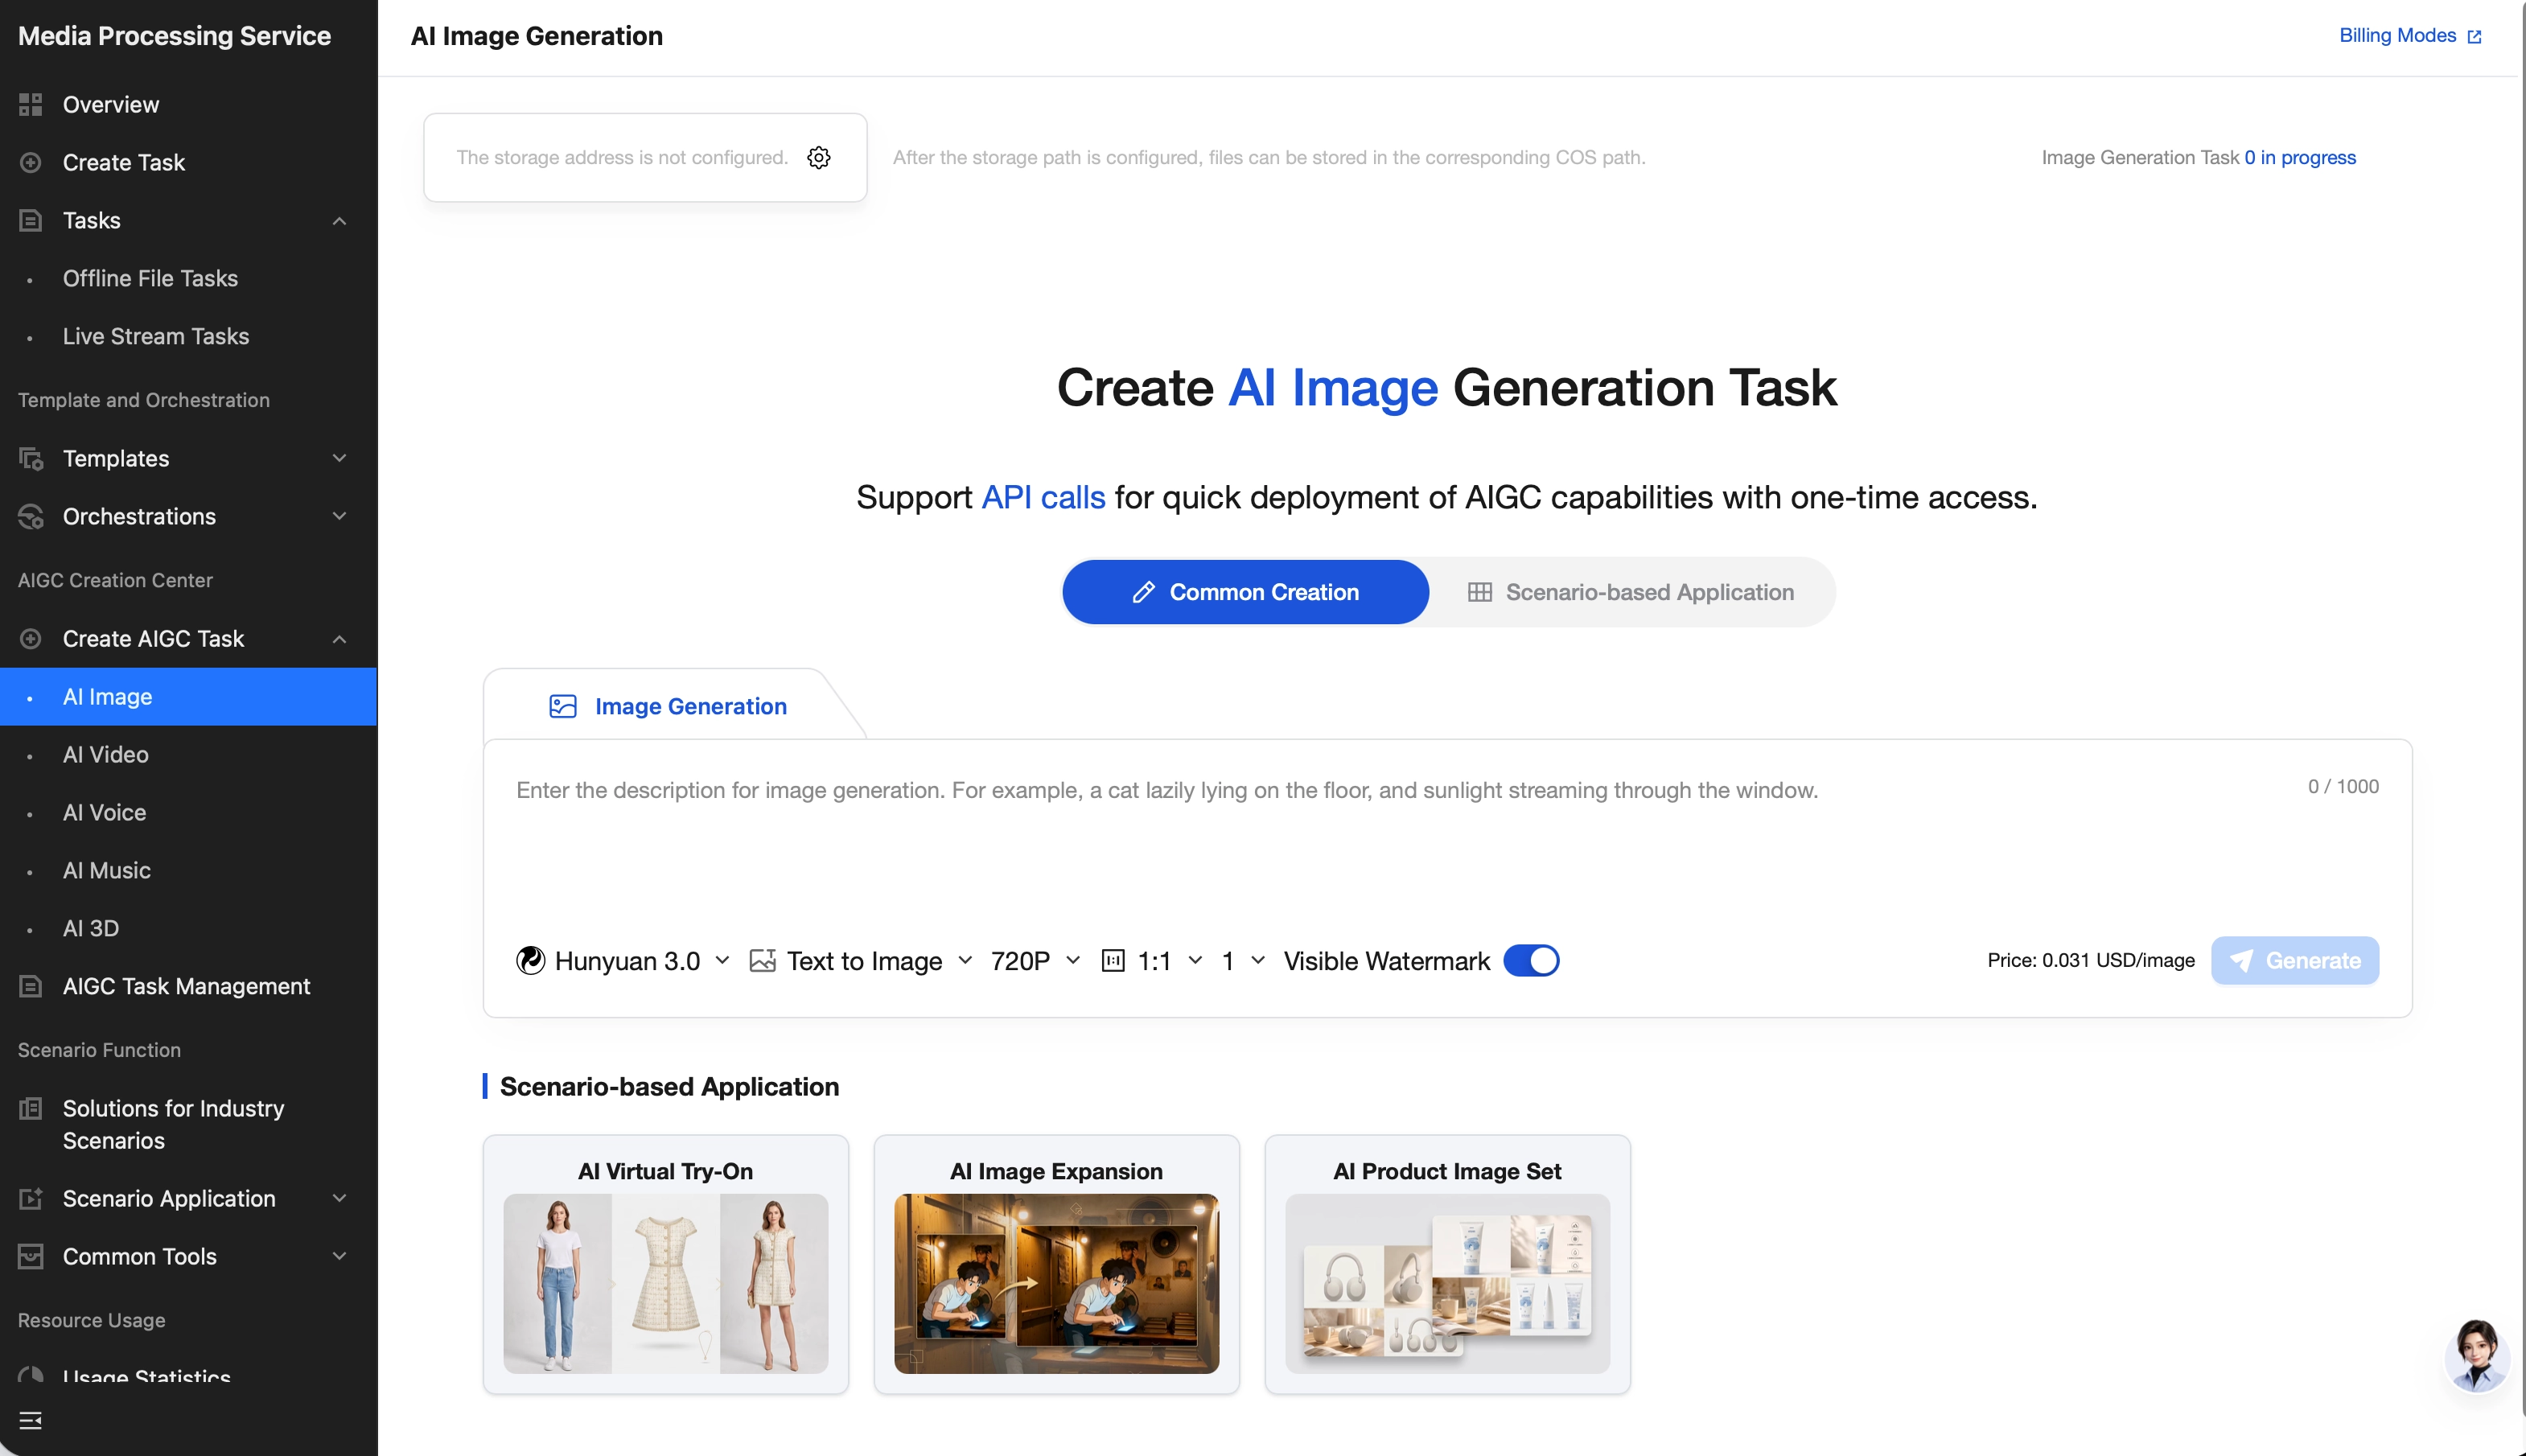
Task: Click the image description prompt field
Action: point(1400,838)
